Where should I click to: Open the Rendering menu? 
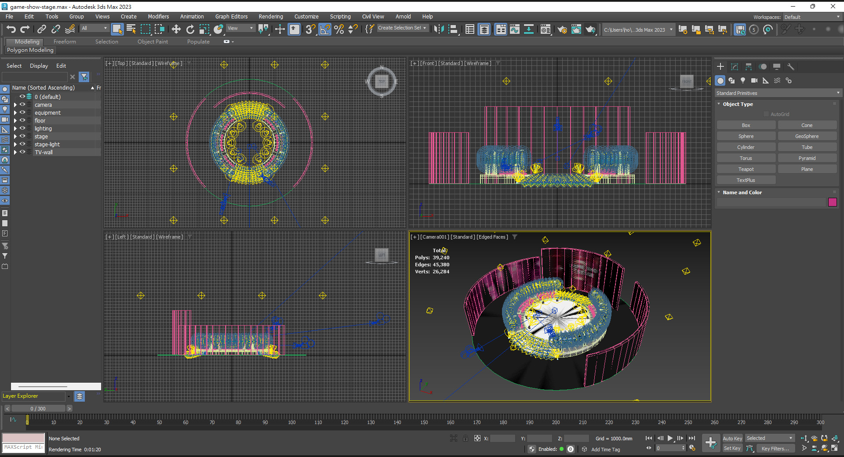coord(270,17)
